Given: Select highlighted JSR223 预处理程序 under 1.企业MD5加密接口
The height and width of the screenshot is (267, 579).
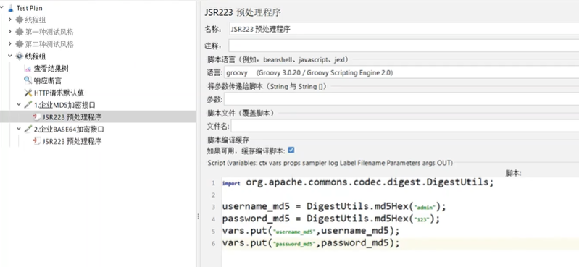Looking at the screenshot, I should 72,117.
